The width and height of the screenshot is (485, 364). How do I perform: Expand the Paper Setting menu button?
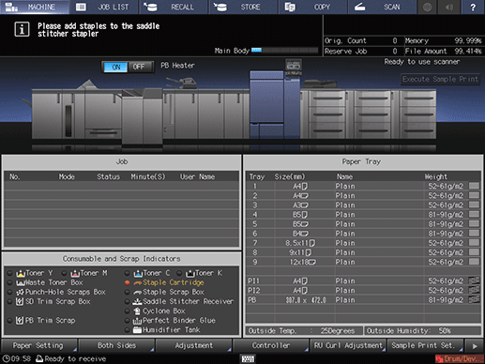(x=38, y=345)
